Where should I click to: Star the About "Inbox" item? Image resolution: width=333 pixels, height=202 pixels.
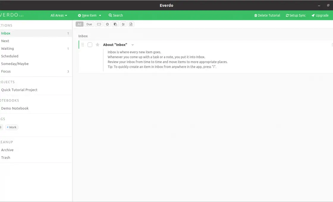(x=98, y=45)
